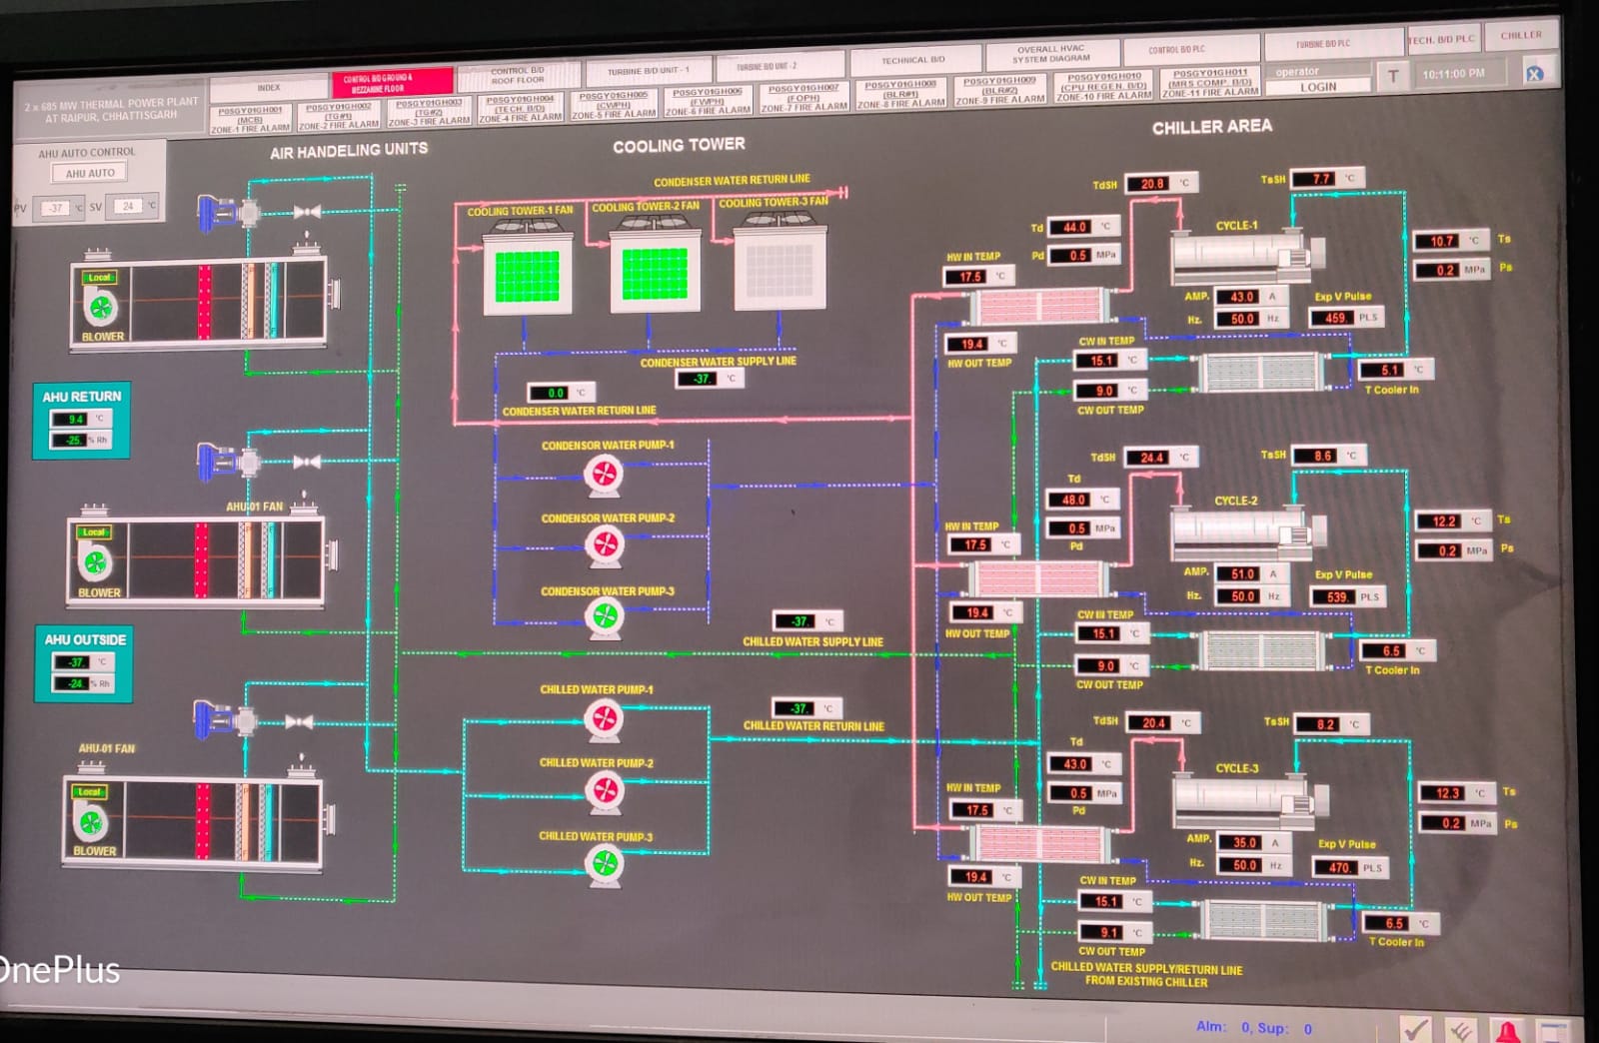The width and height of the screenshot is (1599, 1043).
Task: Click the red alarm bell icon
Action: 1506,1030
